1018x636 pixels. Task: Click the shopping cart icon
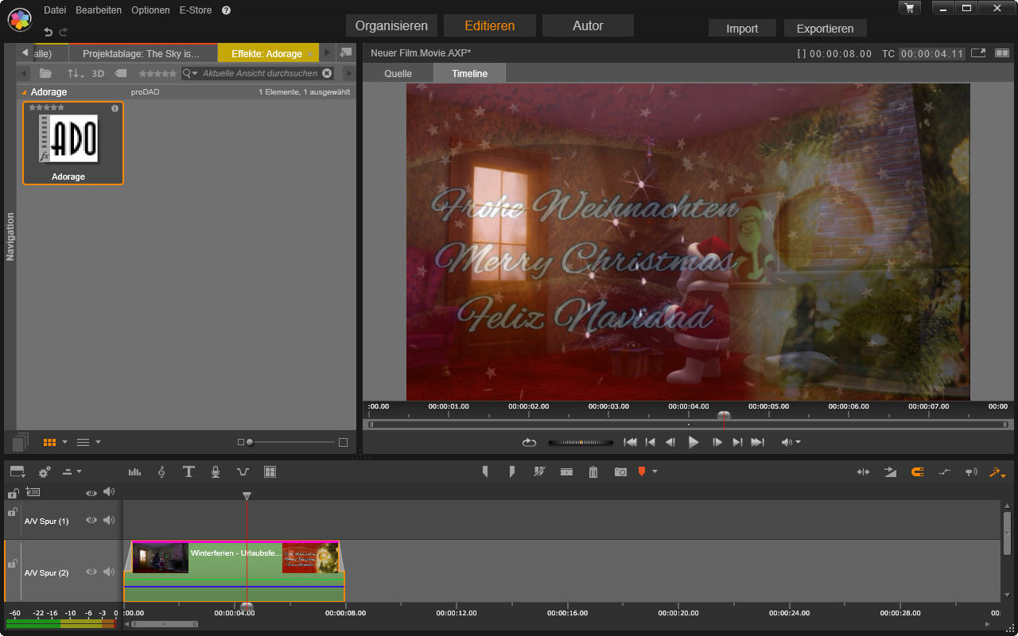tap(909, 7)
